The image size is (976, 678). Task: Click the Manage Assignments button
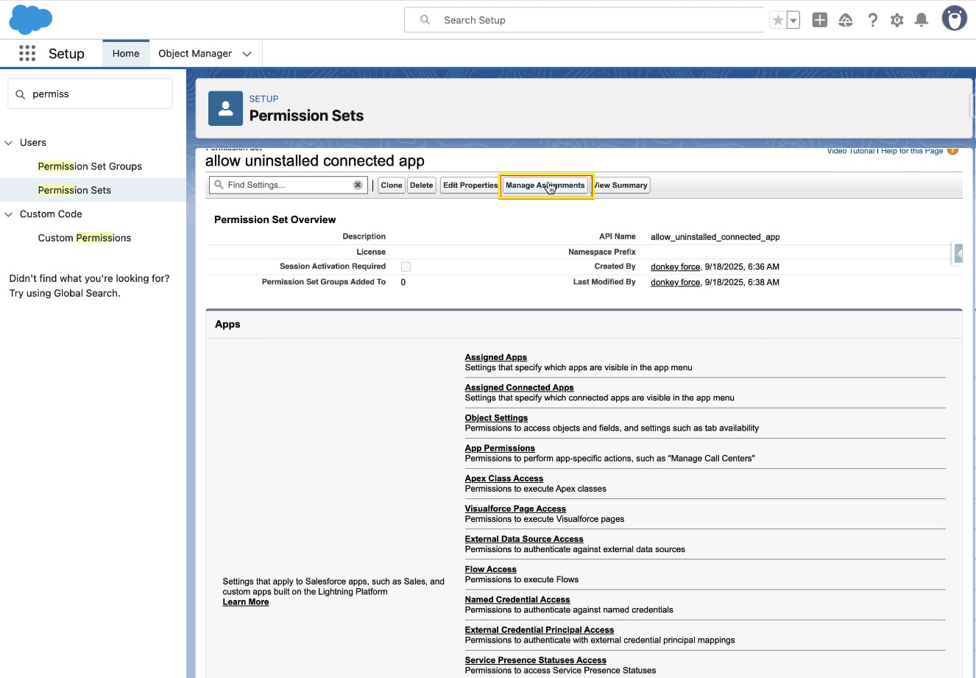545,186
